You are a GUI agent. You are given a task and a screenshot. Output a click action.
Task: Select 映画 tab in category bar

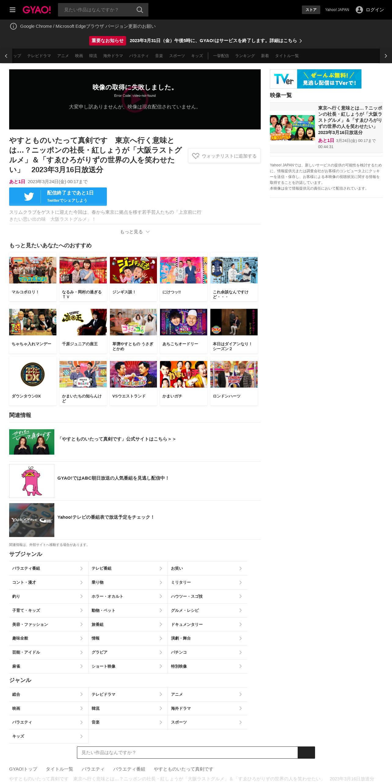[x=79, y=56]
